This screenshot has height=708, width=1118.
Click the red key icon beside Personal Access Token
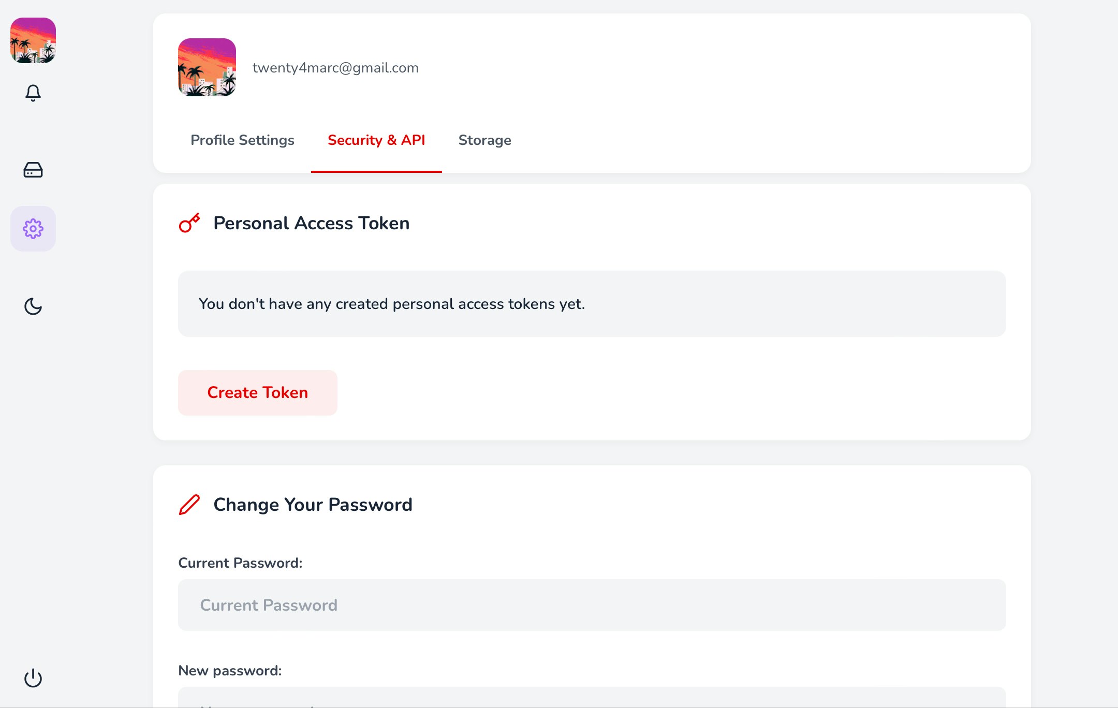pos(189,223)
